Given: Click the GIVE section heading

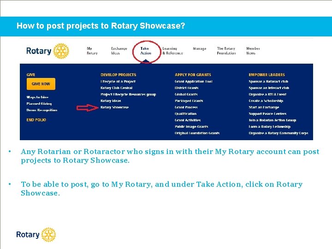Looking at the screenshot, I should [x=31, y=75].
